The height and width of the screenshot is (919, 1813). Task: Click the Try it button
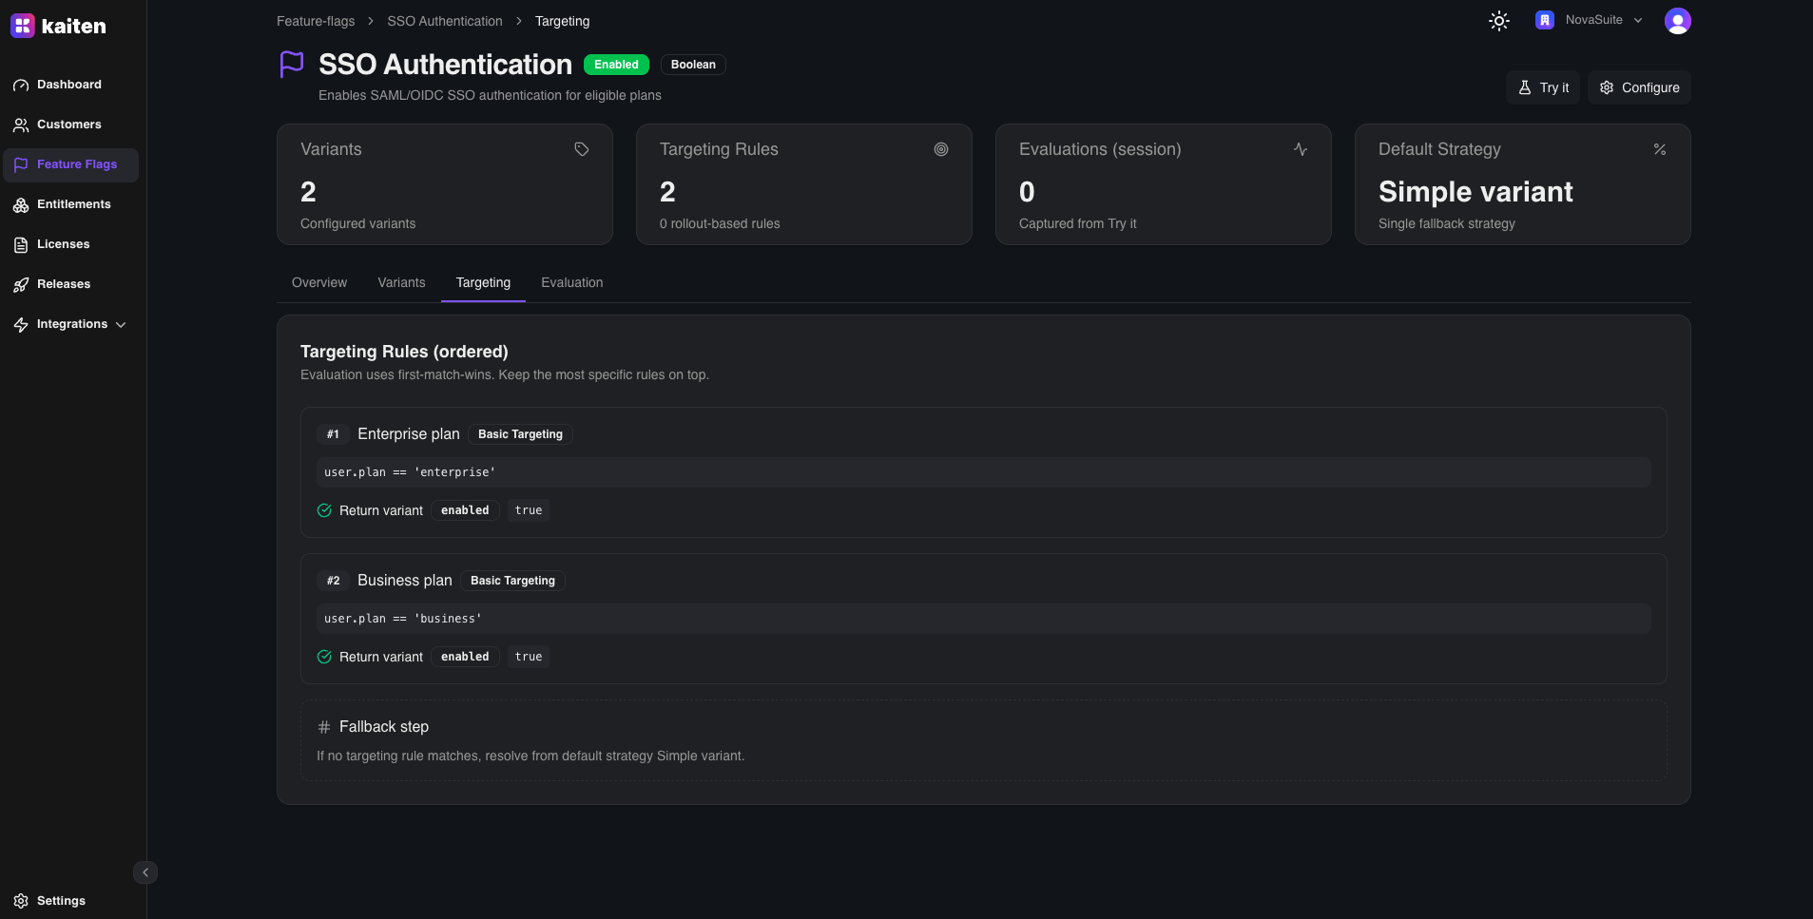[1542, 87]
